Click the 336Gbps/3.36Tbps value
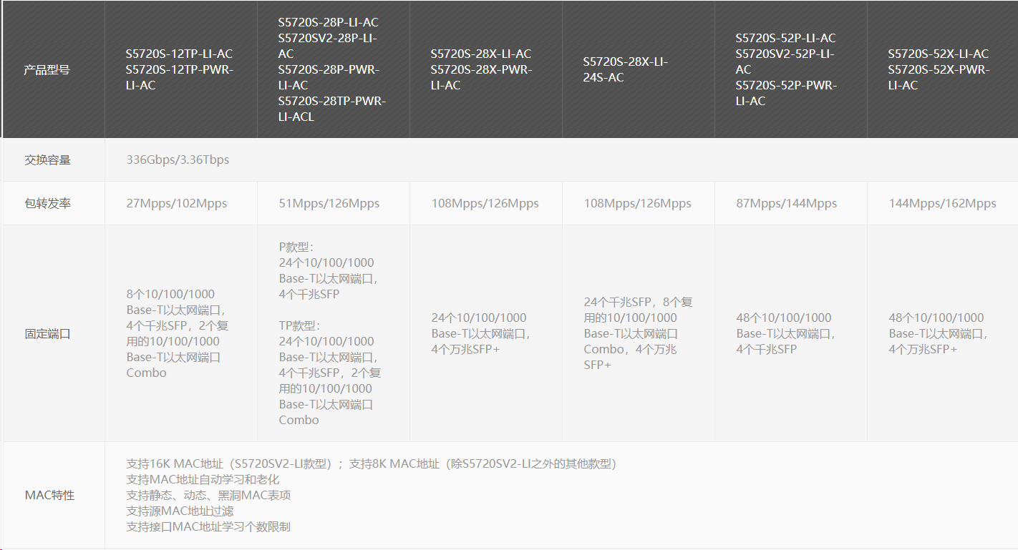This screenshot has width=1018, height=550. pos(178,159)
